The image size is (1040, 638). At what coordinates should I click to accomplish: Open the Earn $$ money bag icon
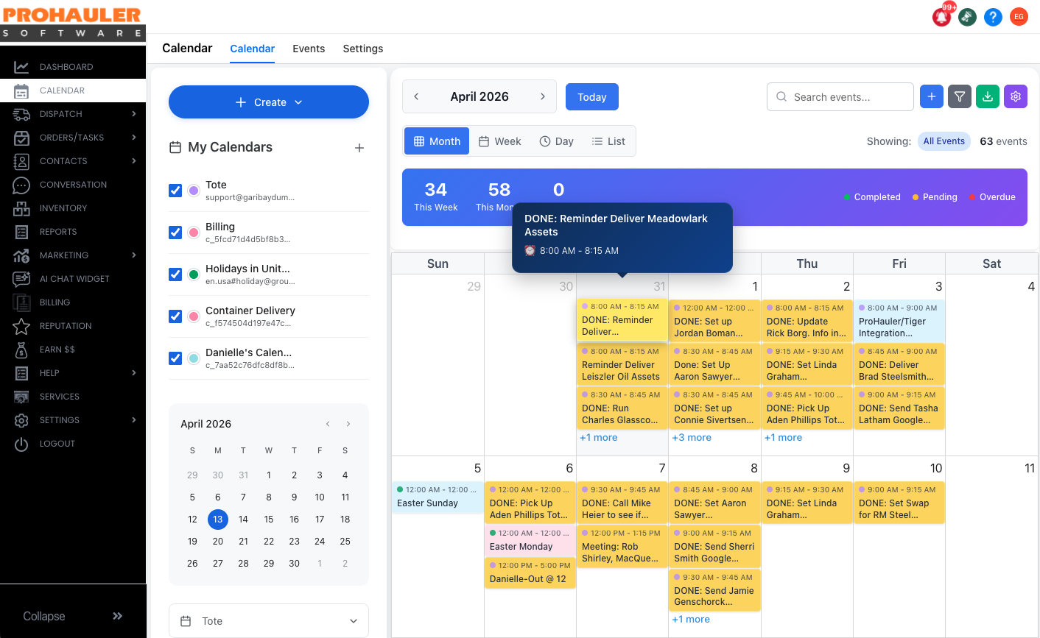click(21, 350)
